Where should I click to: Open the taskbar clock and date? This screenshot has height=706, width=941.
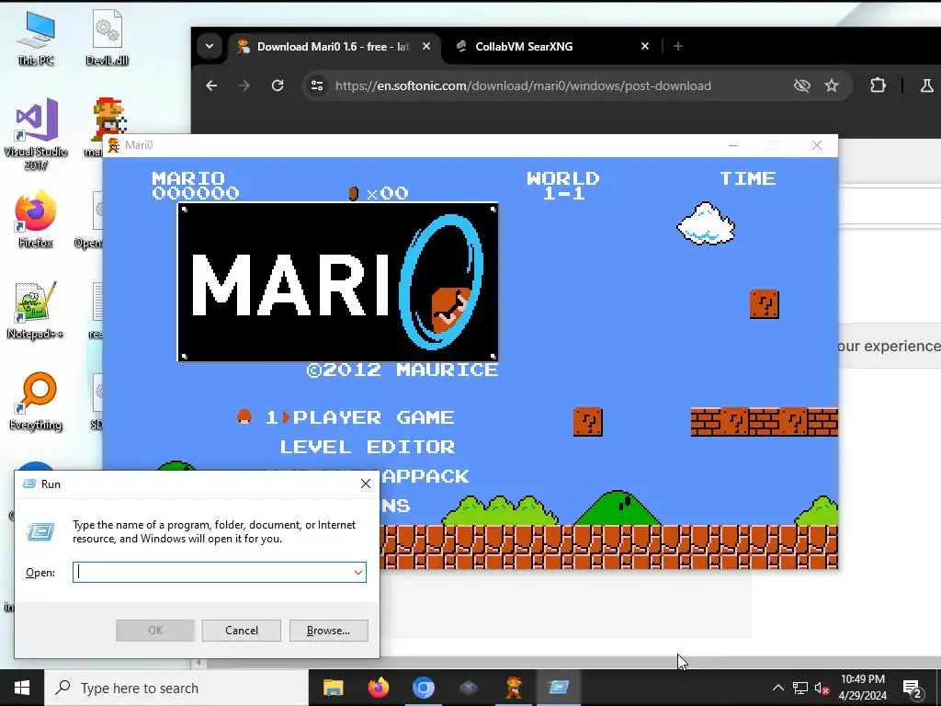(x=862, y=688)
